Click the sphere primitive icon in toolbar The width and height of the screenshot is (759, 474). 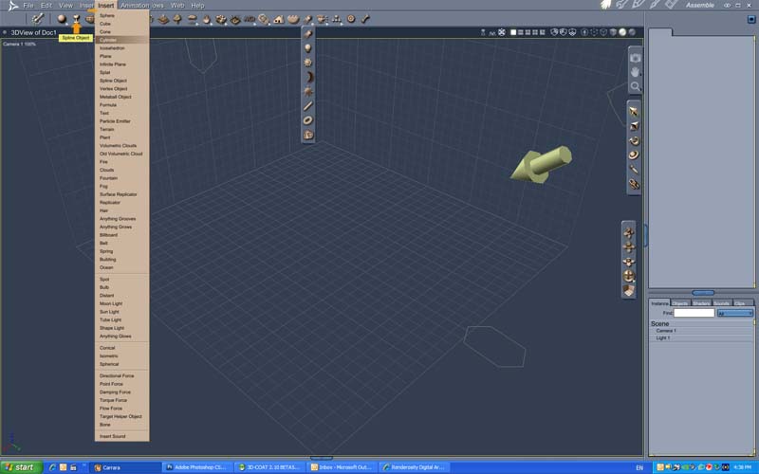pos(62,18)
